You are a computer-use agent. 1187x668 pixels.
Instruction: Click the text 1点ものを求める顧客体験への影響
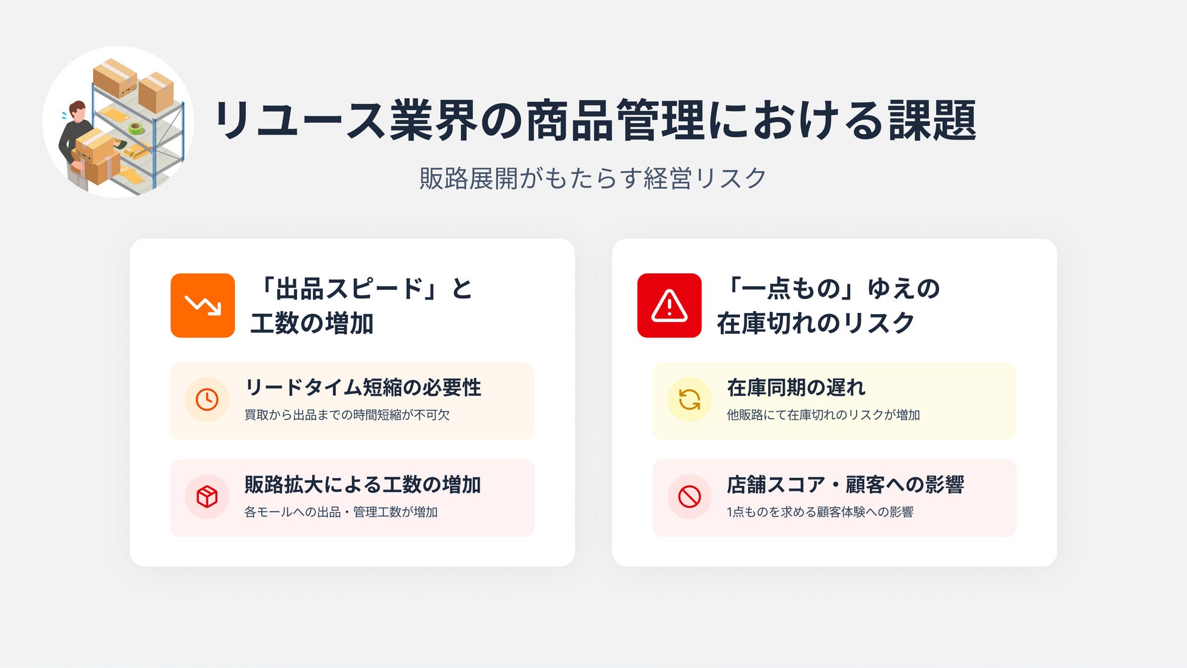point(820,512)
